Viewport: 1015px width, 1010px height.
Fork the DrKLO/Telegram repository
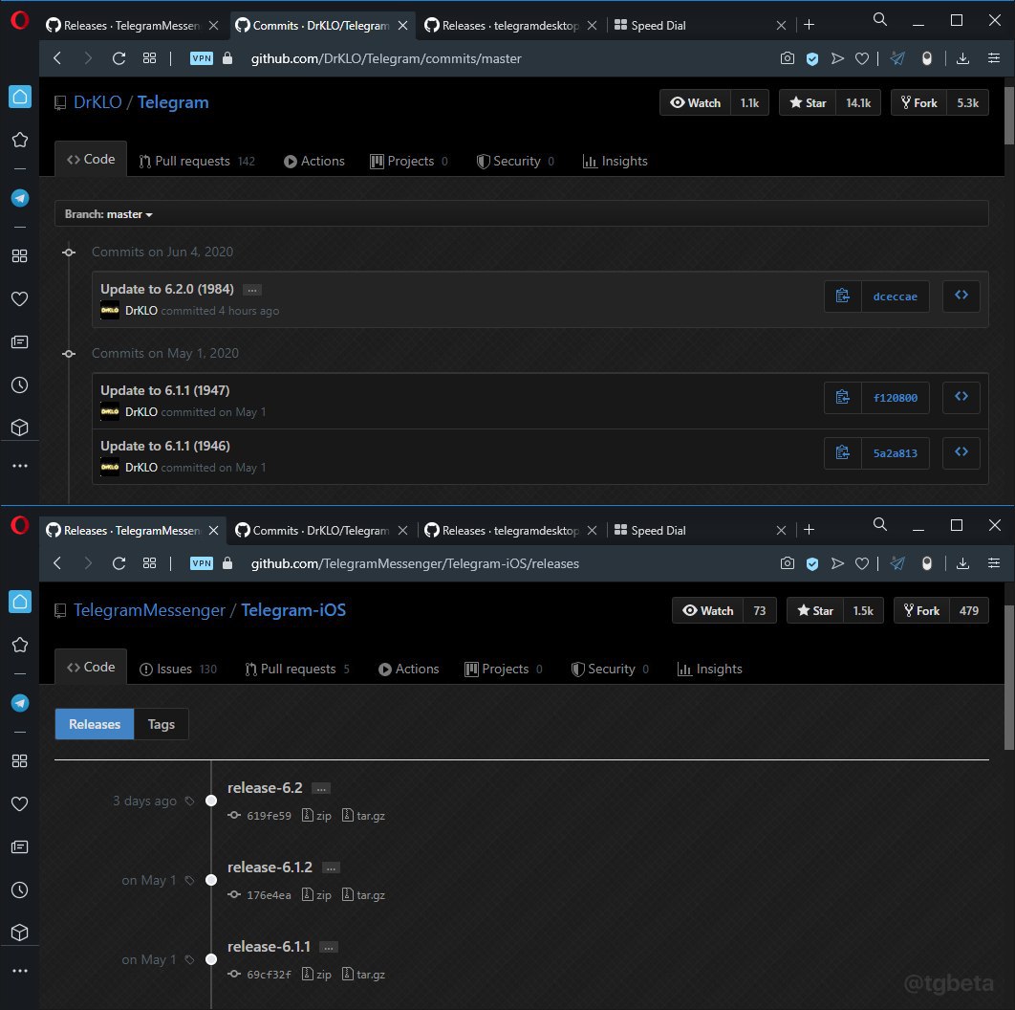tap(919, 102)
